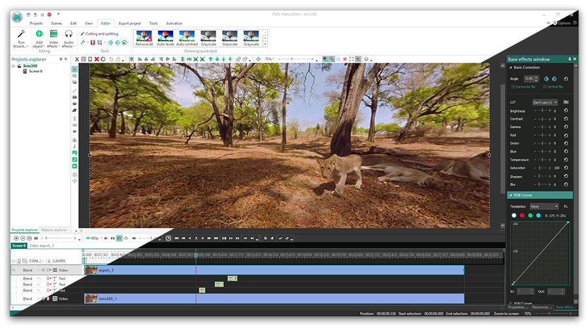This screenshot has height=333, width=588.
Task: Open the Templates dropdown in RGB Curves
Action: [x=544, y=206]
